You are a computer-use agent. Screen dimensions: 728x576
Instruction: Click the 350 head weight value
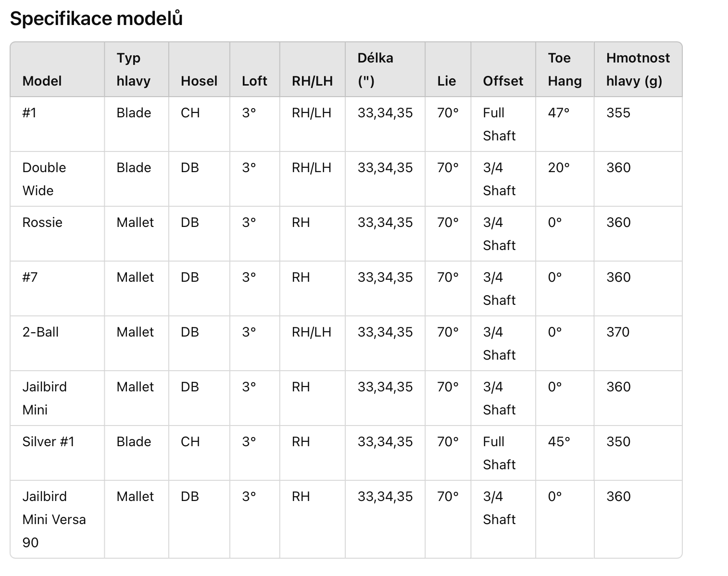(618, 441)
